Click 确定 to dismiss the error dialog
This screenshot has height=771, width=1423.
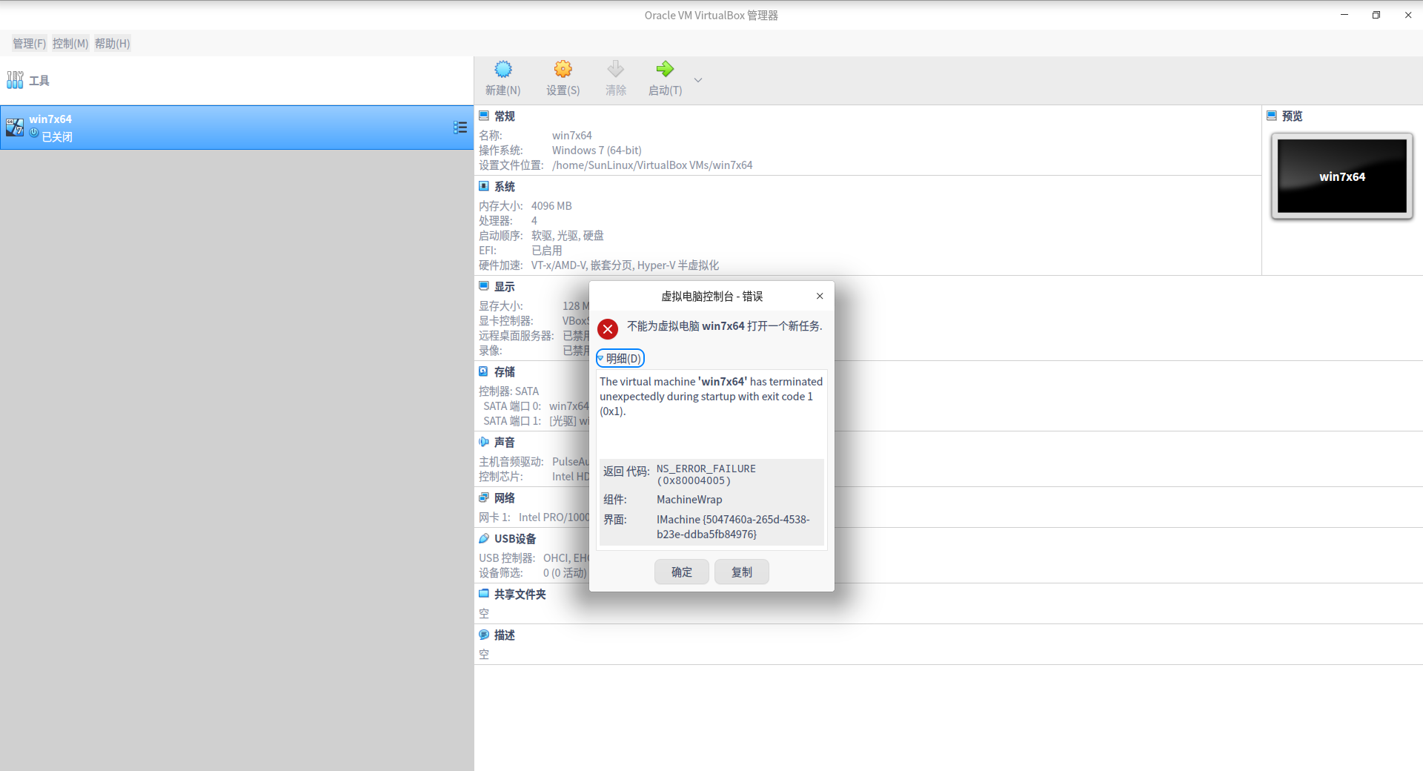point(682,572)
